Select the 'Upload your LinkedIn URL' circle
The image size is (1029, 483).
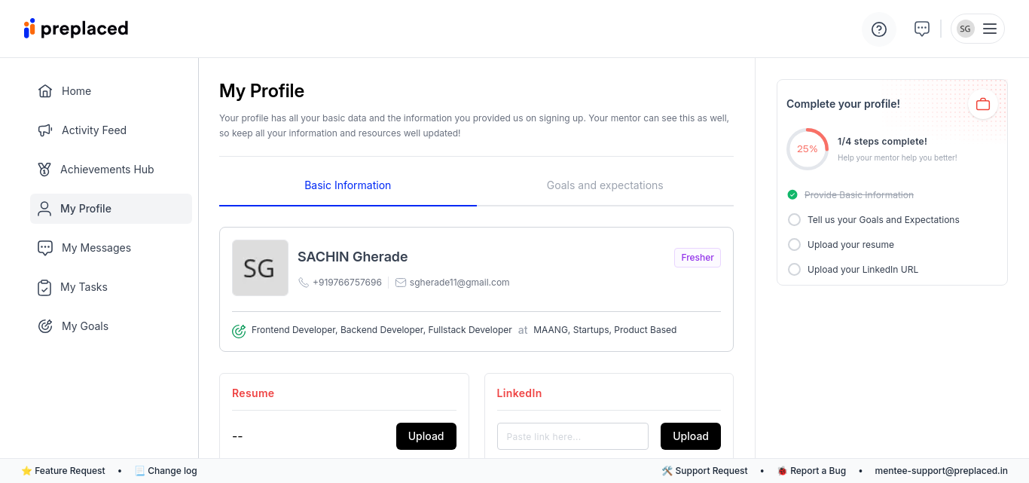coord(794,270)
